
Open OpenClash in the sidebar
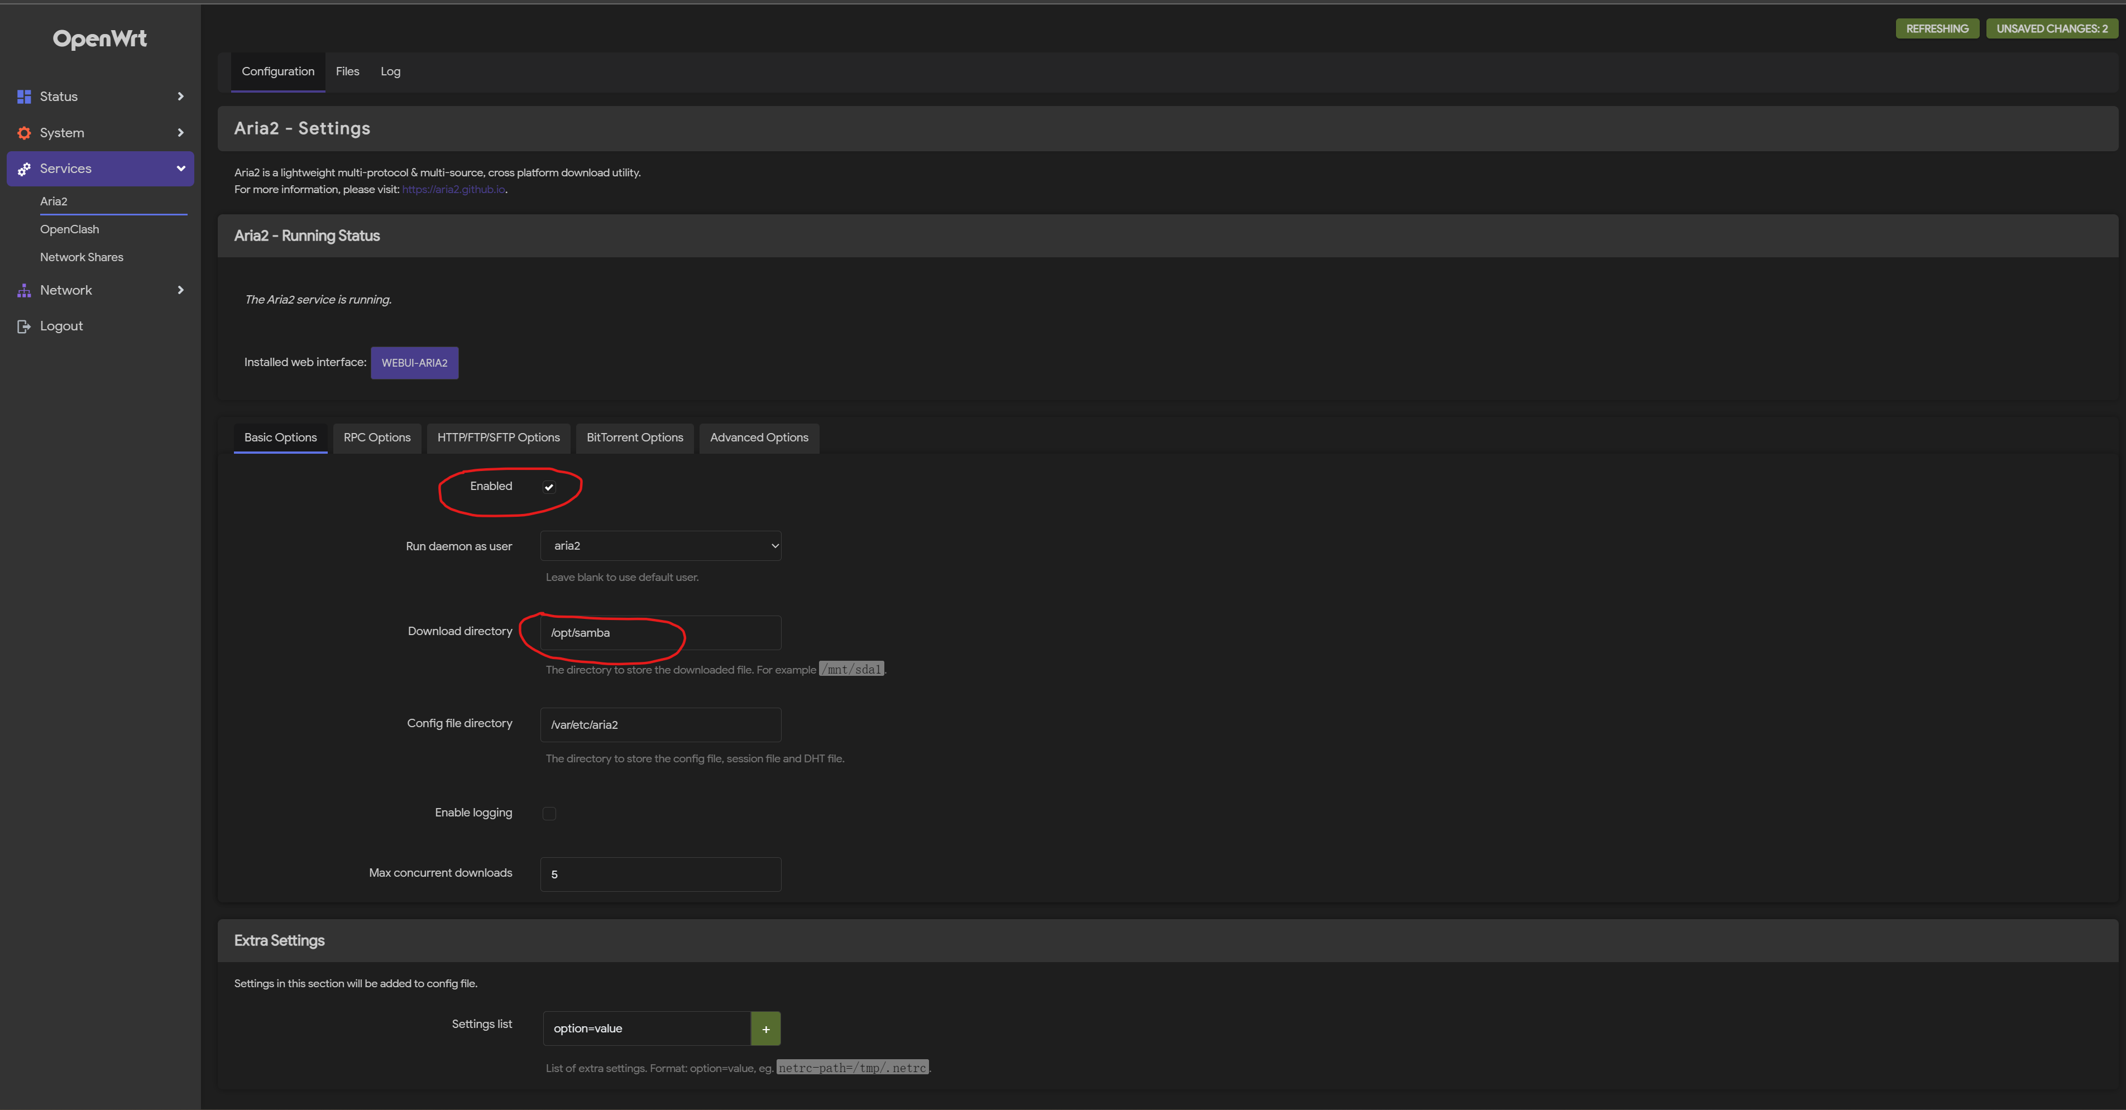69,229
